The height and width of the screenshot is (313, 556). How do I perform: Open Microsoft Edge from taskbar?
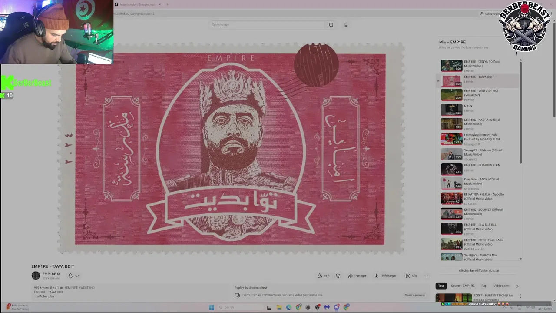pos(288,307)
